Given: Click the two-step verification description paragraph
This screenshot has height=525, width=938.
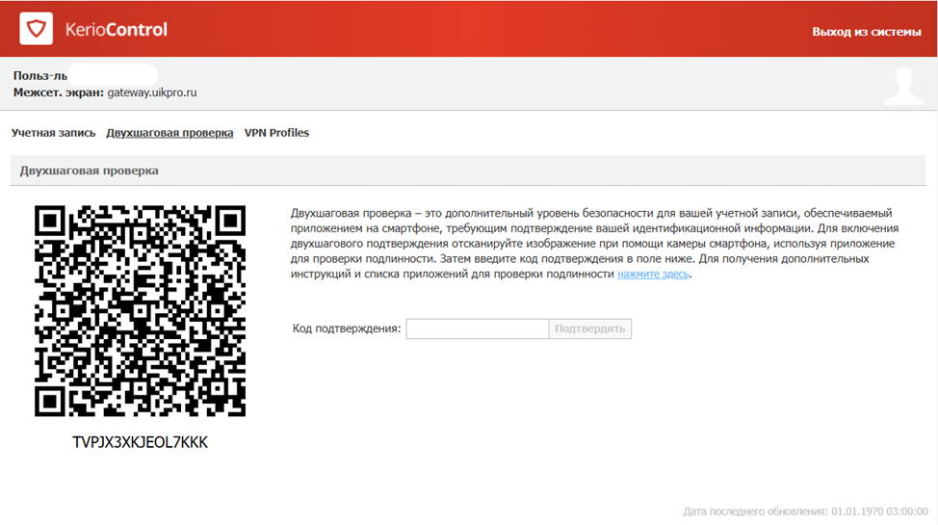Looking at the screenshot, I should pos(592,244).
